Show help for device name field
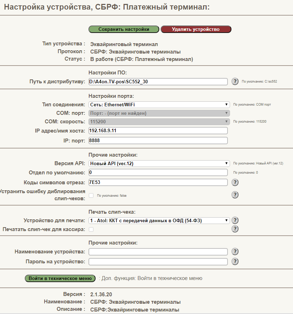This screenshot has width=293, height=314. tap(235, 252)
